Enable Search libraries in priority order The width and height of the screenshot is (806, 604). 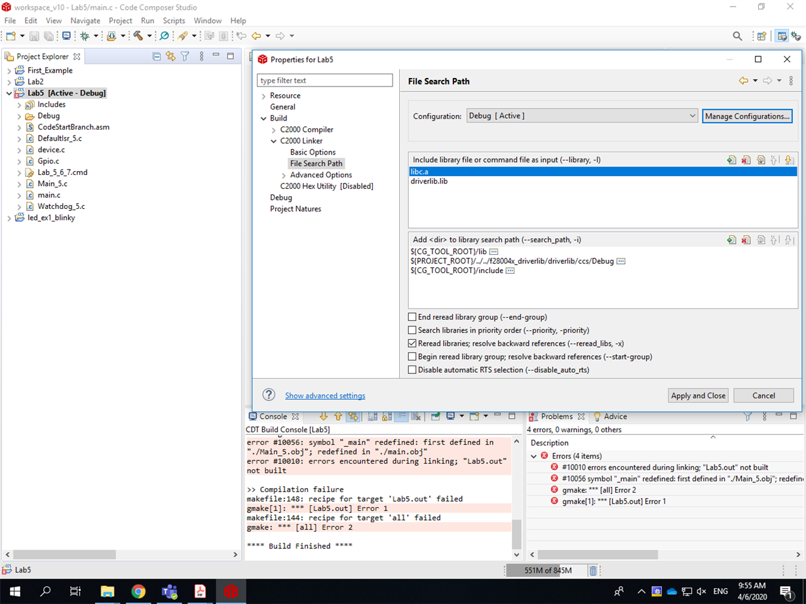(412, 330)
